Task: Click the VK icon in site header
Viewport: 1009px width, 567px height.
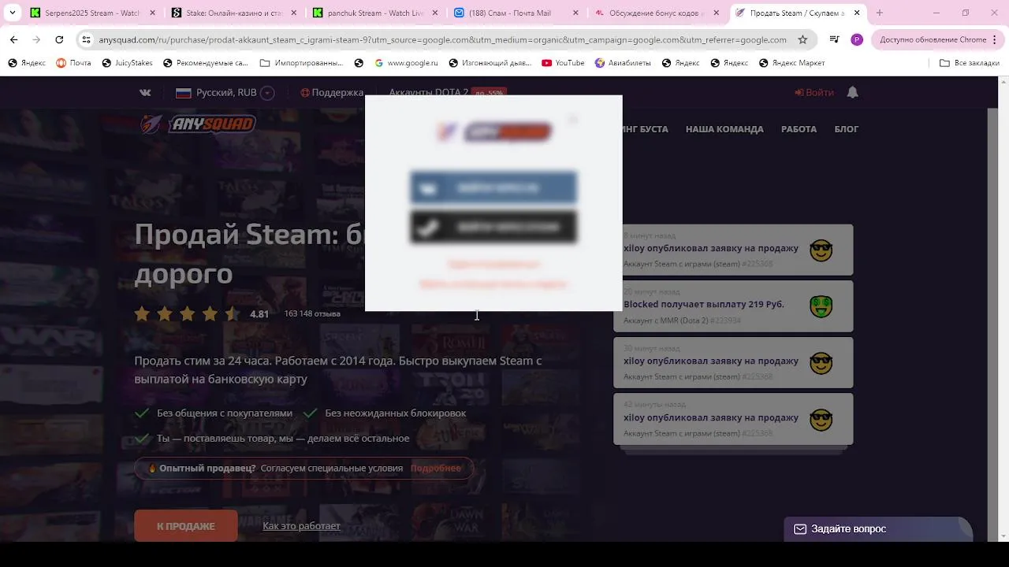Action: [145, 92]
